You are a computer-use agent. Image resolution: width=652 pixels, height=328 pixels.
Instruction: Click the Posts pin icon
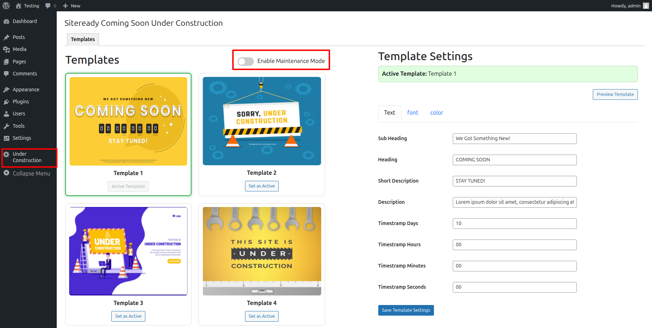(6, 37)
